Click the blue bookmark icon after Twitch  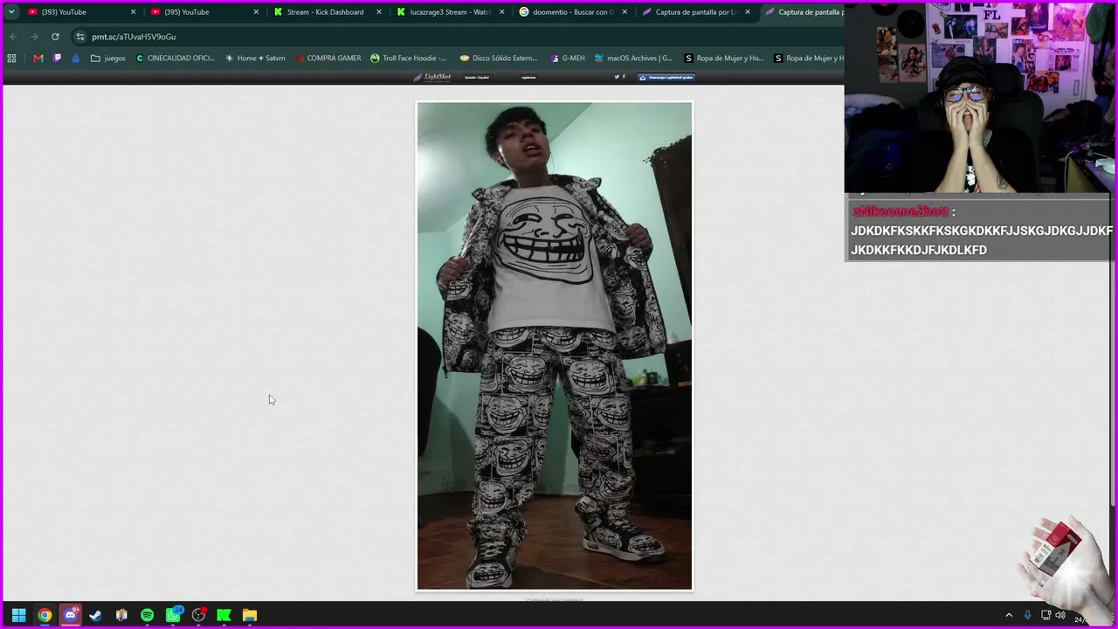pyautogui.click(x=76, y=59)
